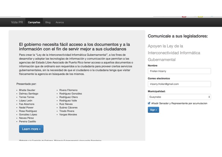Click the paragraph beginning 'Para crear la'
Image resolution: width=222 pixels, height=157 pixels.
76,64
